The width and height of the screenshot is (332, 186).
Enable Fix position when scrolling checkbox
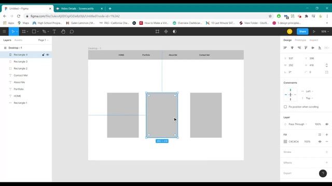coord(285,107)
